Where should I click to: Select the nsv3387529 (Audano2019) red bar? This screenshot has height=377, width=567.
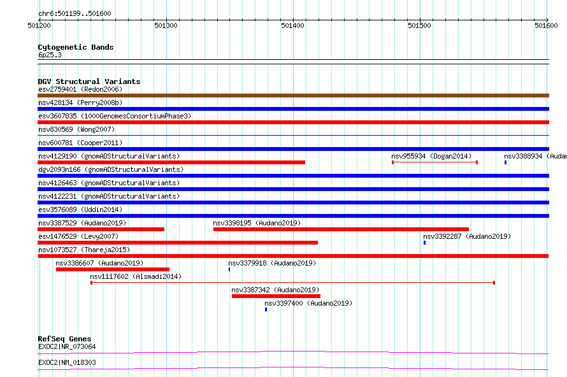coord(101,229)
